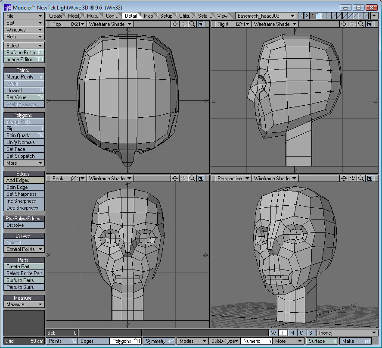Screen dimensions: 382x348
Task: Maximize the Back viewport with its corner icon
Action: click(x=201, y=178)
